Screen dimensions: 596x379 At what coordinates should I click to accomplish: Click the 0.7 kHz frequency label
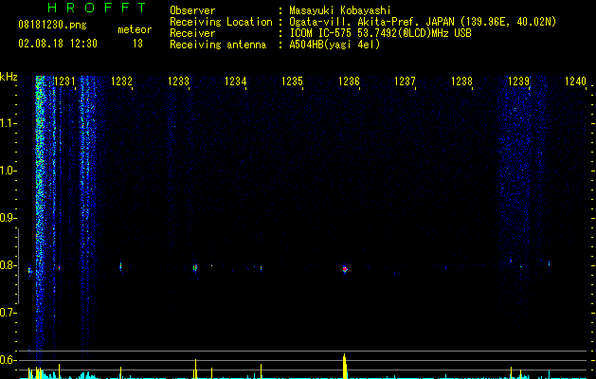pos(8,313)
